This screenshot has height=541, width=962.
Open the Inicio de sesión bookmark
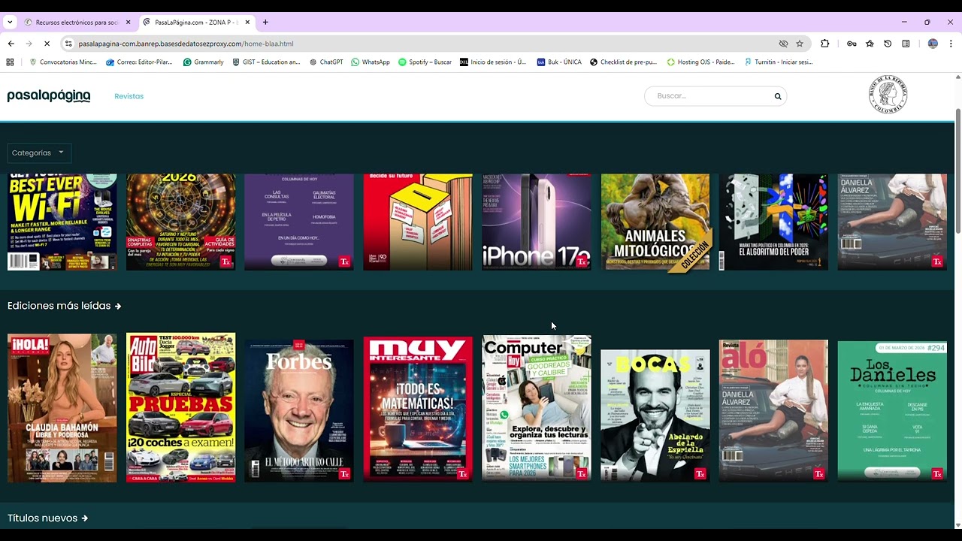pos(493,62)
